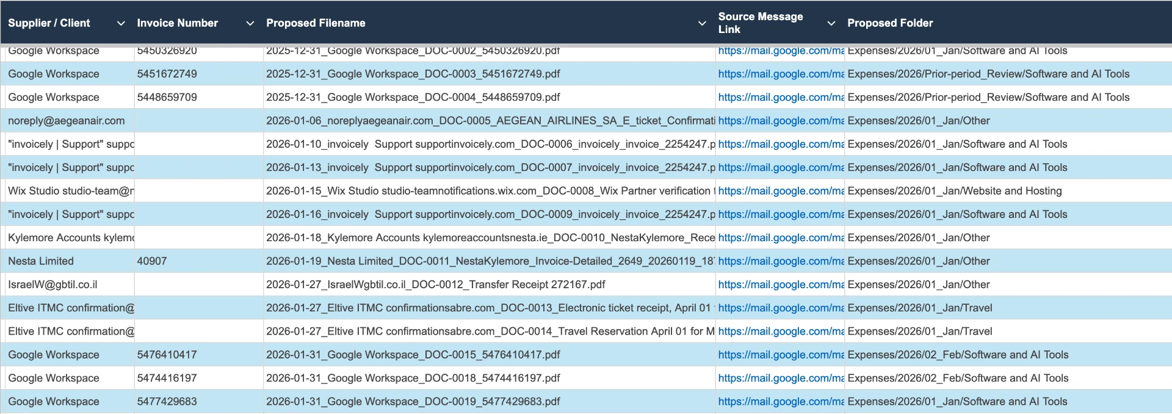Select the Supplier / Client header text
1172x414 pixels.
pos(49,23)
